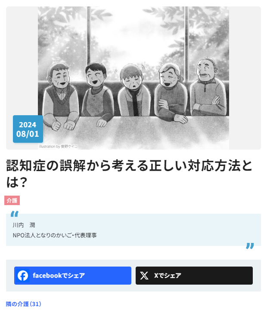Select the 介護 category tag
267x313 pixels.
click(x=12, y=200)
